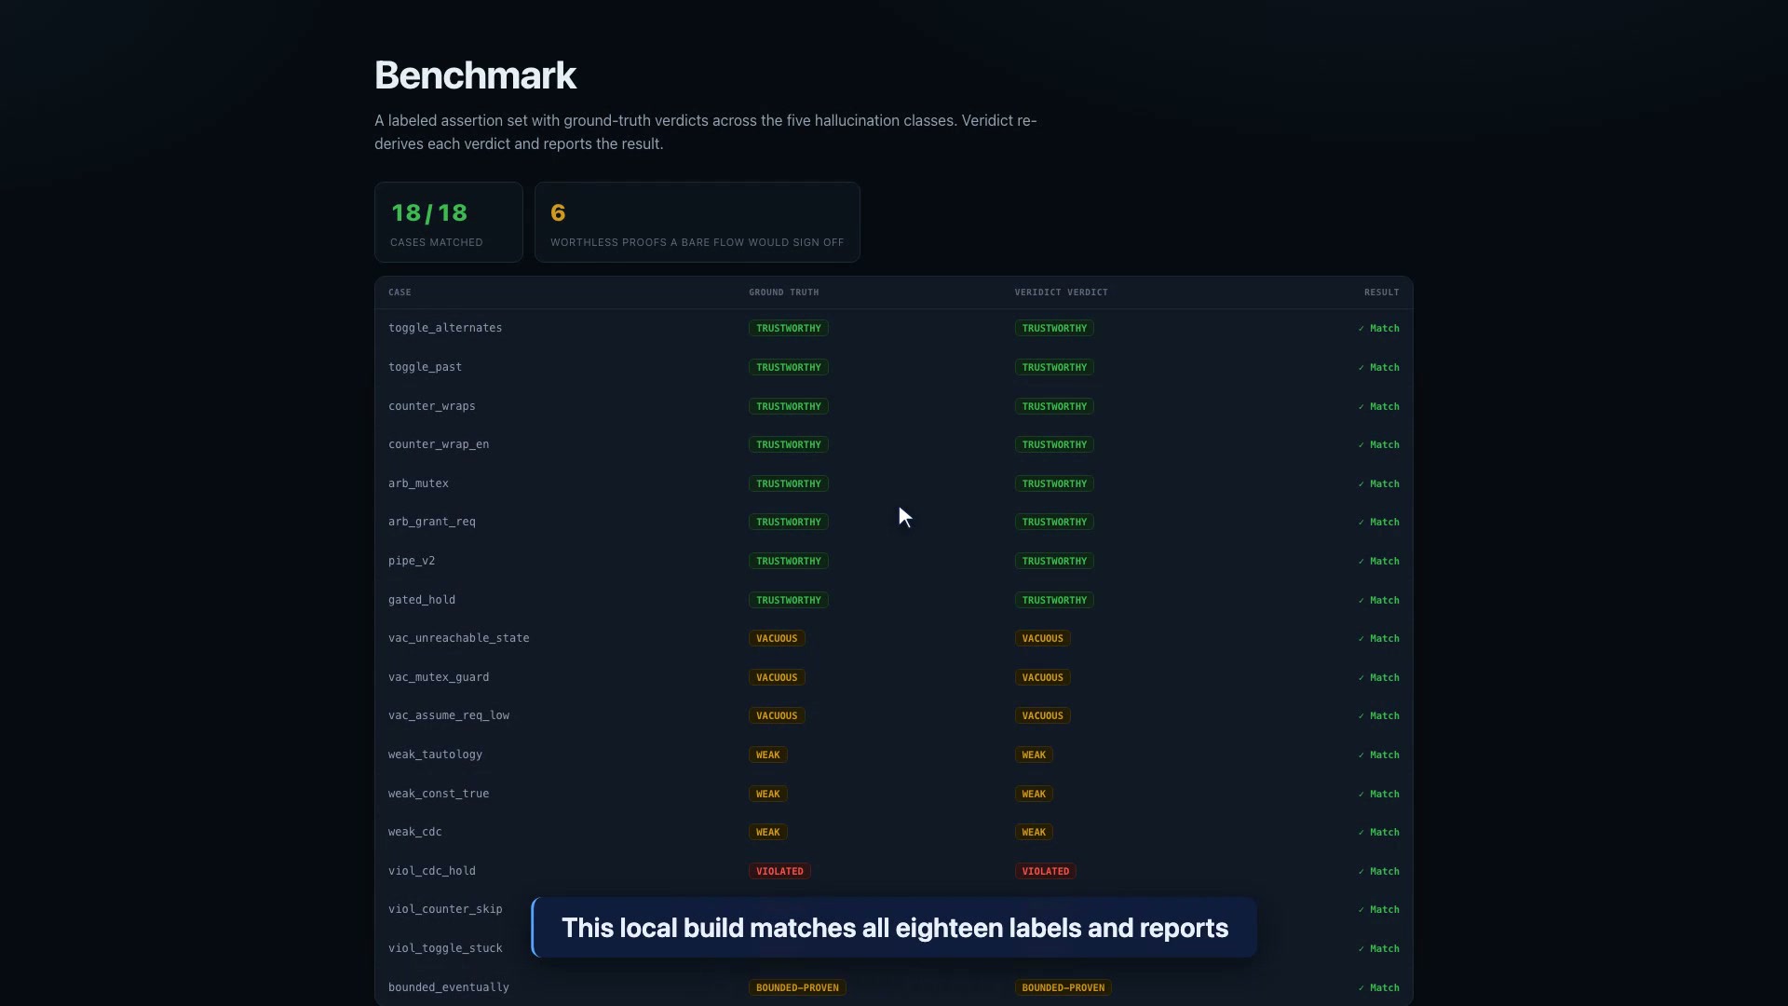Click viol_cdc_hold Veridict verdict VIOLATED badge

click(1046, 871)
